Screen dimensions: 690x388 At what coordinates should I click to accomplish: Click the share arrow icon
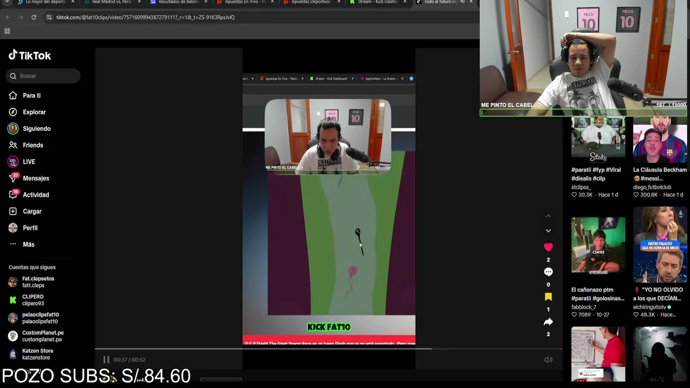pos(548,322)
